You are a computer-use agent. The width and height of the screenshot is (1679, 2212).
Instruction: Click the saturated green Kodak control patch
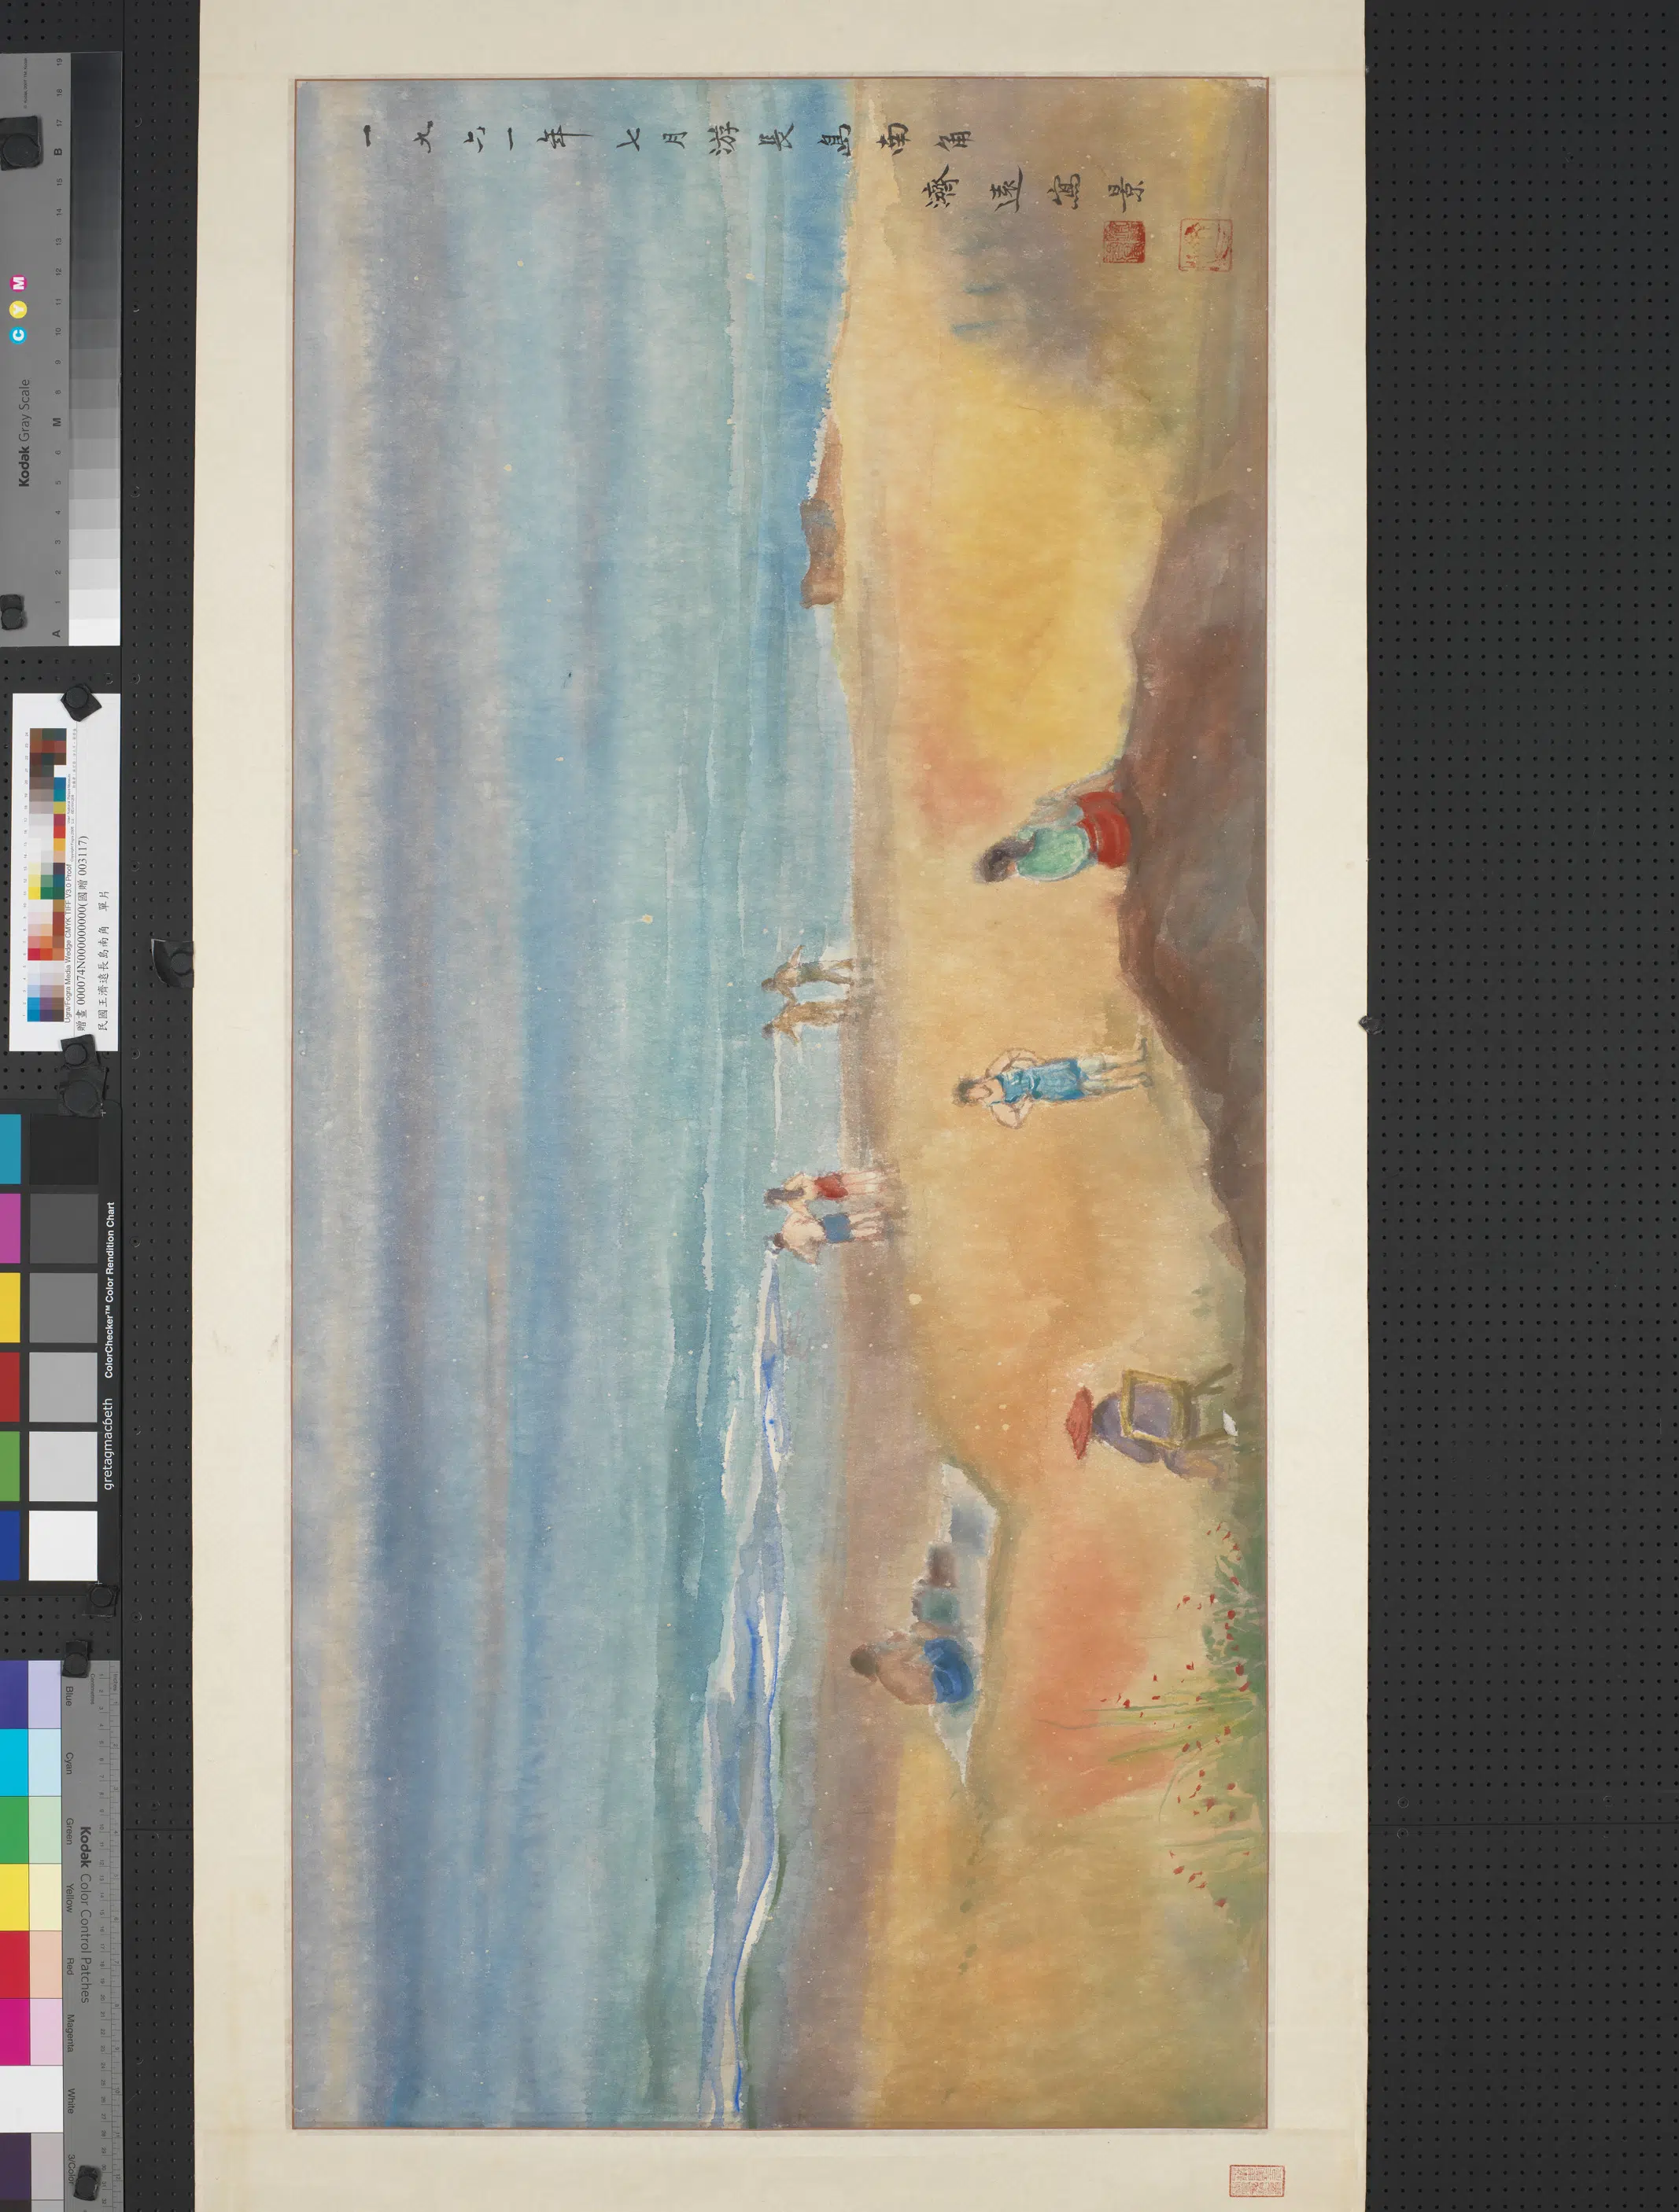[x=14, y=1830]
